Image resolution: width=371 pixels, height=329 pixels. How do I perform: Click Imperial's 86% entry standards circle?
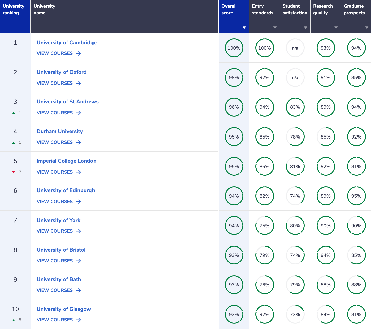tap(265, 166)
